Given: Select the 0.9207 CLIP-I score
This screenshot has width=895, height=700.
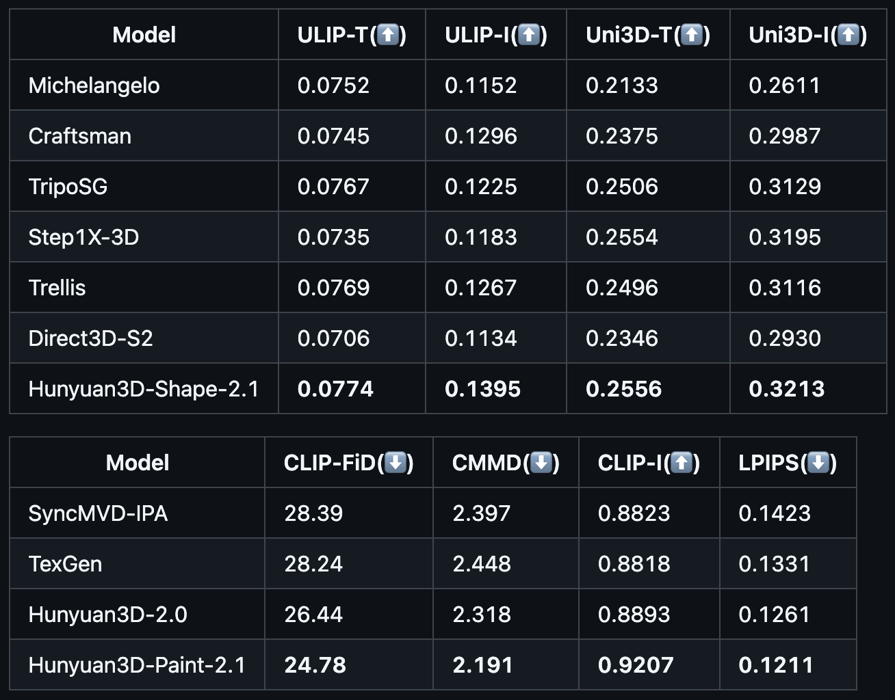Looking at the screenshot, I should tap(635, 665).
